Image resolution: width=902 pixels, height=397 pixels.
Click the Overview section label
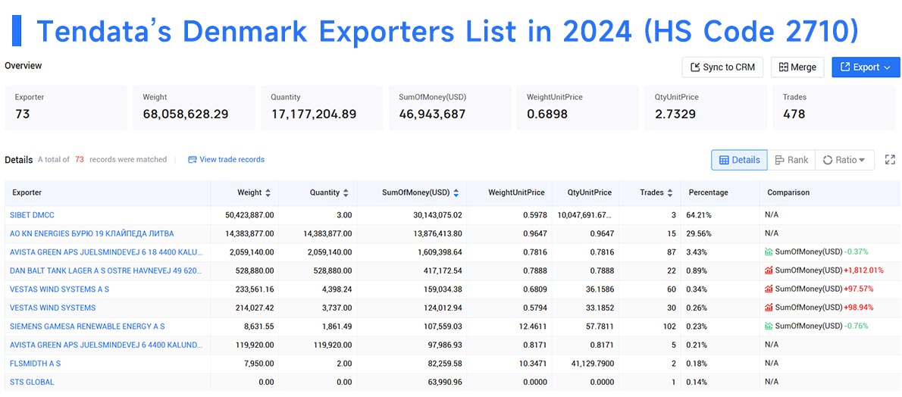click(x=23, y=66)
